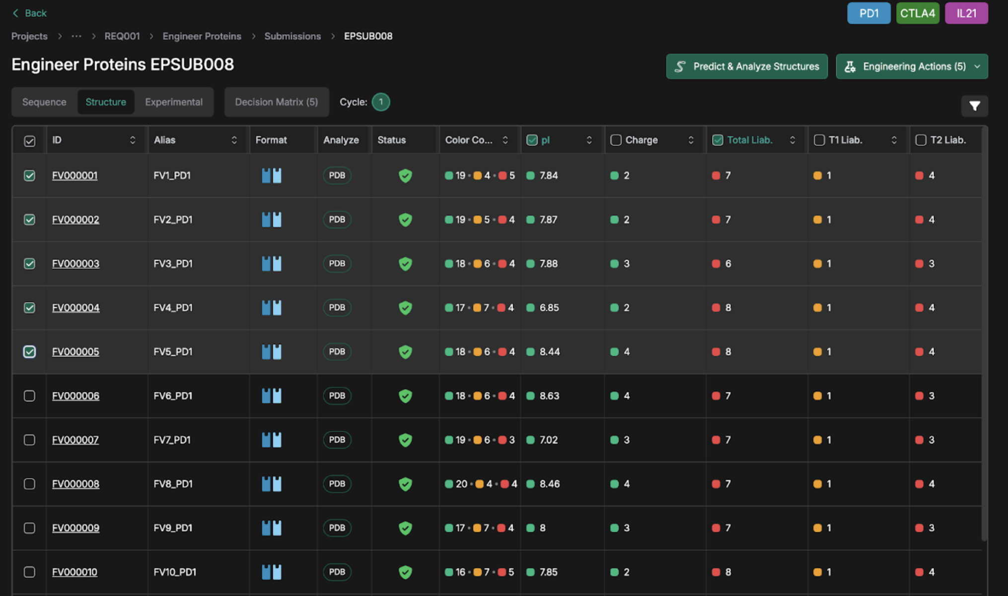Select the purple IL21 tag
The image size is (1008, 596).
point(966,13)
